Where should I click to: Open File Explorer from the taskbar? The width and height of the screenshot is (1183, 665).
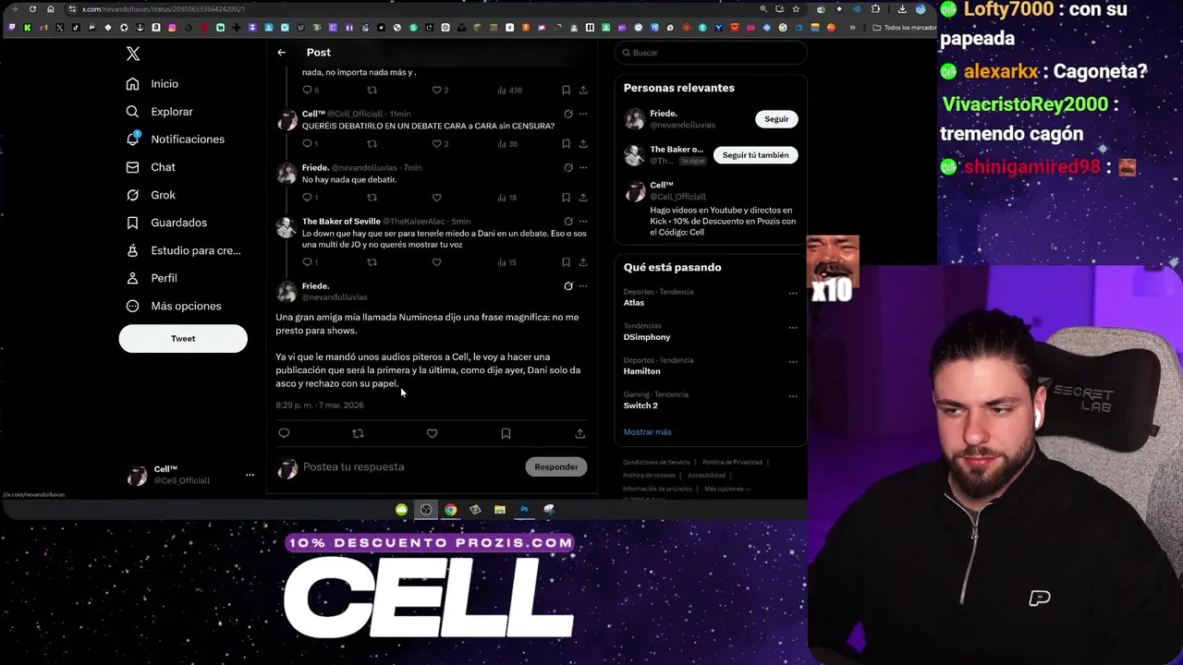pos(499,510)
